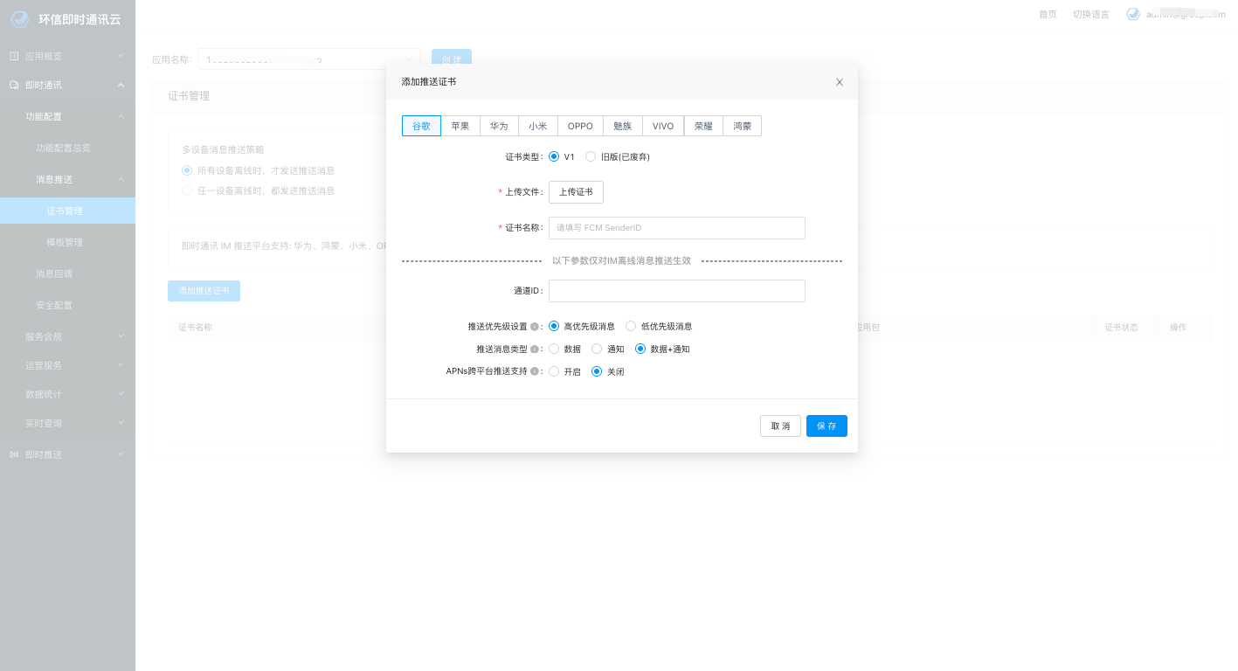Select 通知 as push message type
The width and height of the screenshot is (1238, 671).
598,349
